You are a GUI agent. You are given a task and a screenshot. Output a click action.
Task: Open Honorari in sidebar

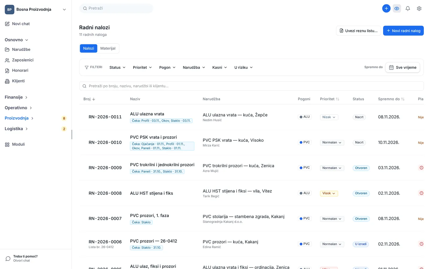point(17,71)
